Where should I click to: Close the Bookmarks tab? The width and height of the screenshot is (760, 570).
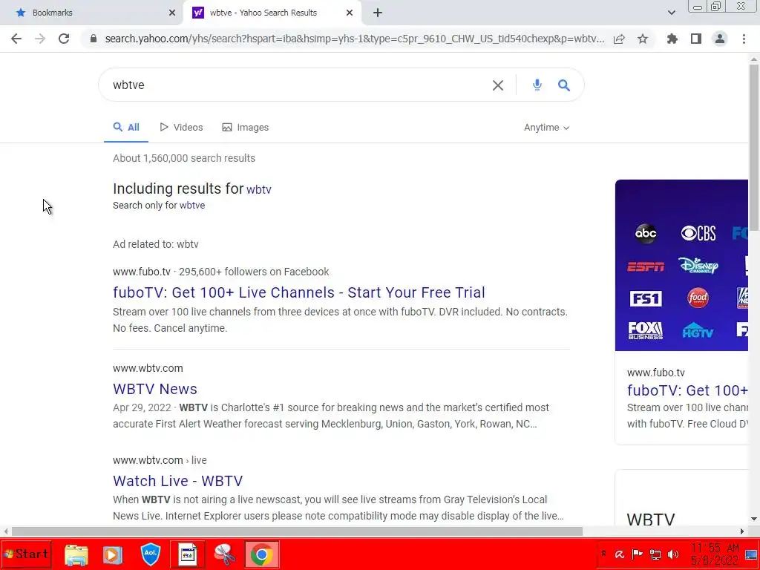click(172, 13)
